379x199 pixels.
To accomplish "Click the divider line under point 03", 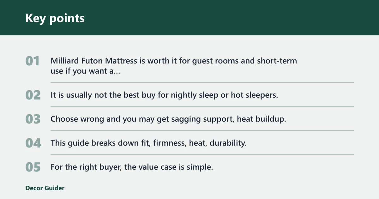I will click(202, 130).
